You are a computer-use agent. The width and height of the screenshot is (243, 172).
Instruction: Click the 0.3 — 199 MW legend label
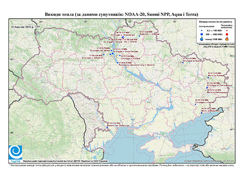214,30
